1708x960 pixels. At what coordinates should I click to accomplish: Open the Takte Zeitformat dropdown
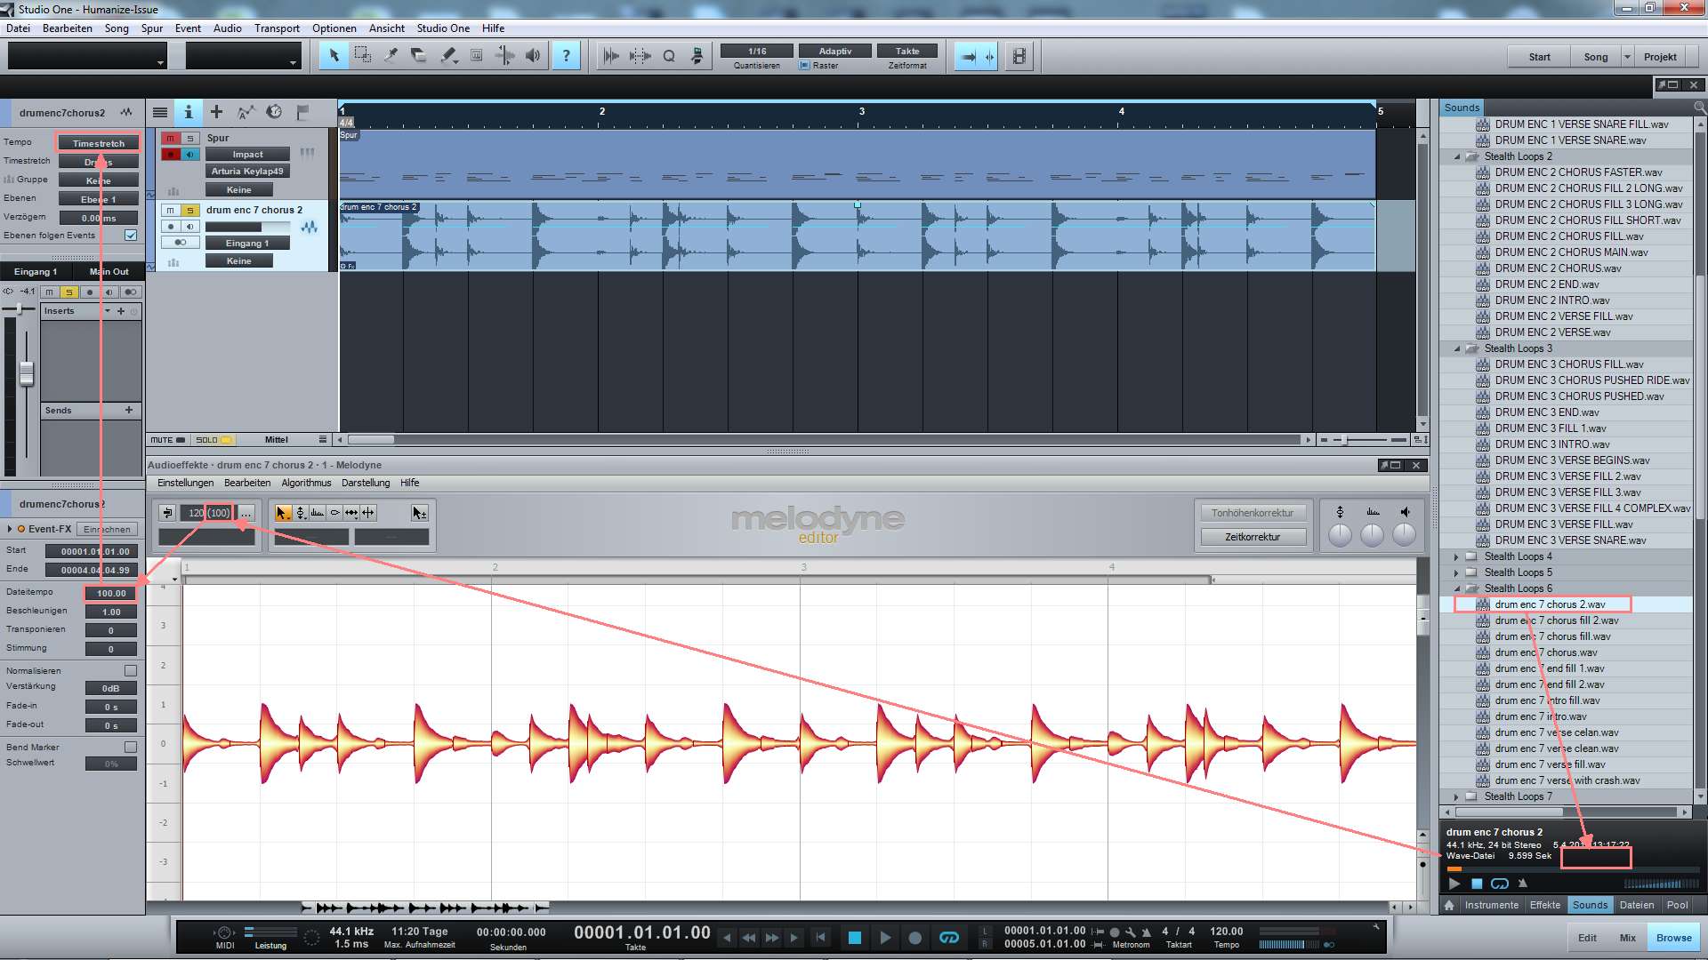tap(907, 52)
